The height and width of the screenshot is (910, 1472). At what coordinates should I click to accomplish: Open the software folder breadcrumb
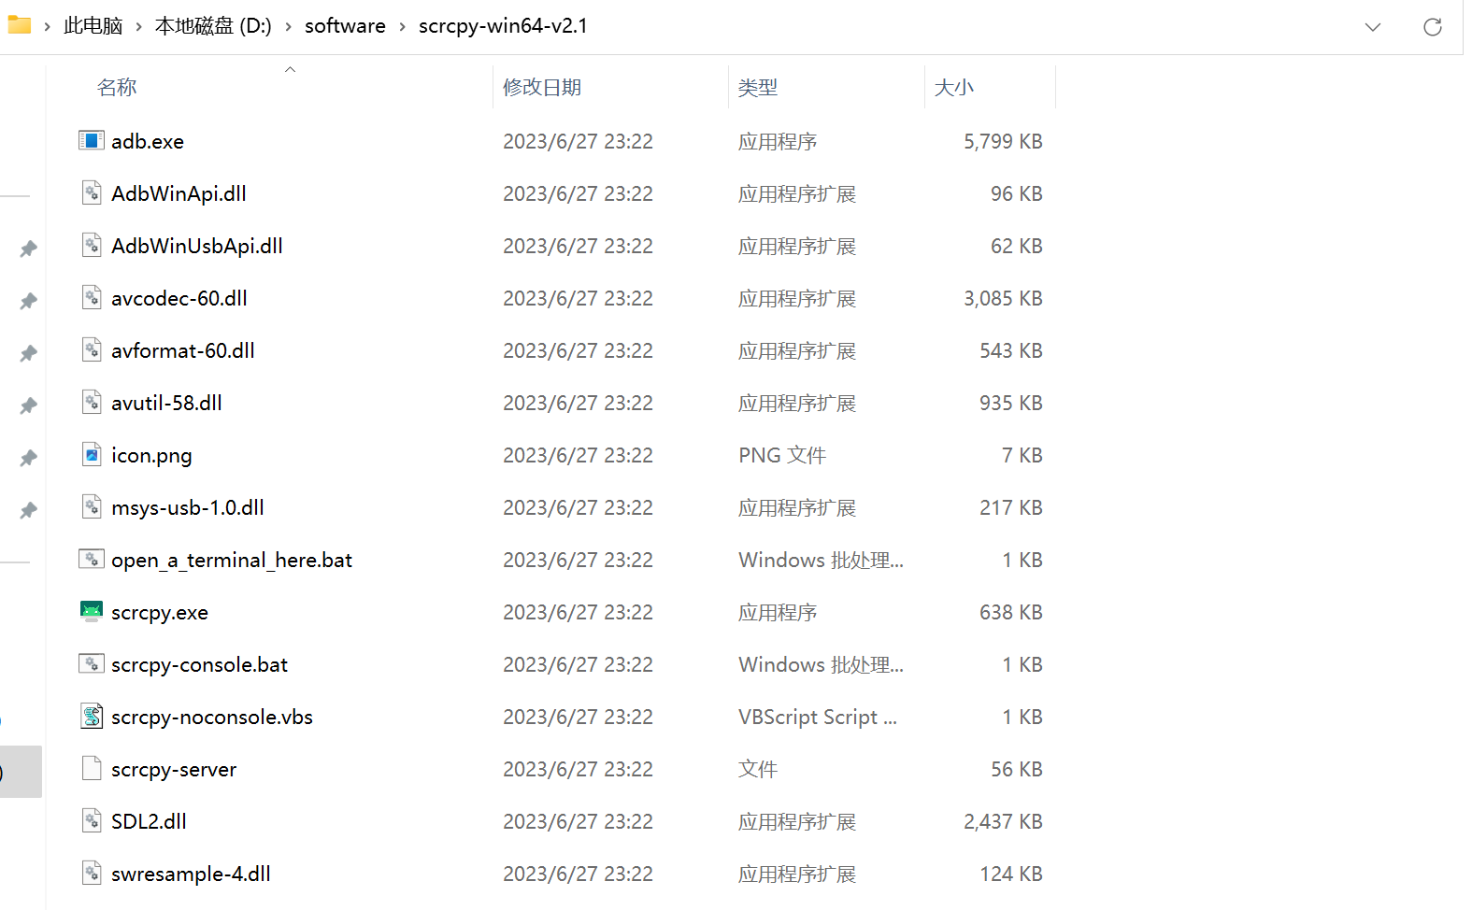(x=345, y=26)
